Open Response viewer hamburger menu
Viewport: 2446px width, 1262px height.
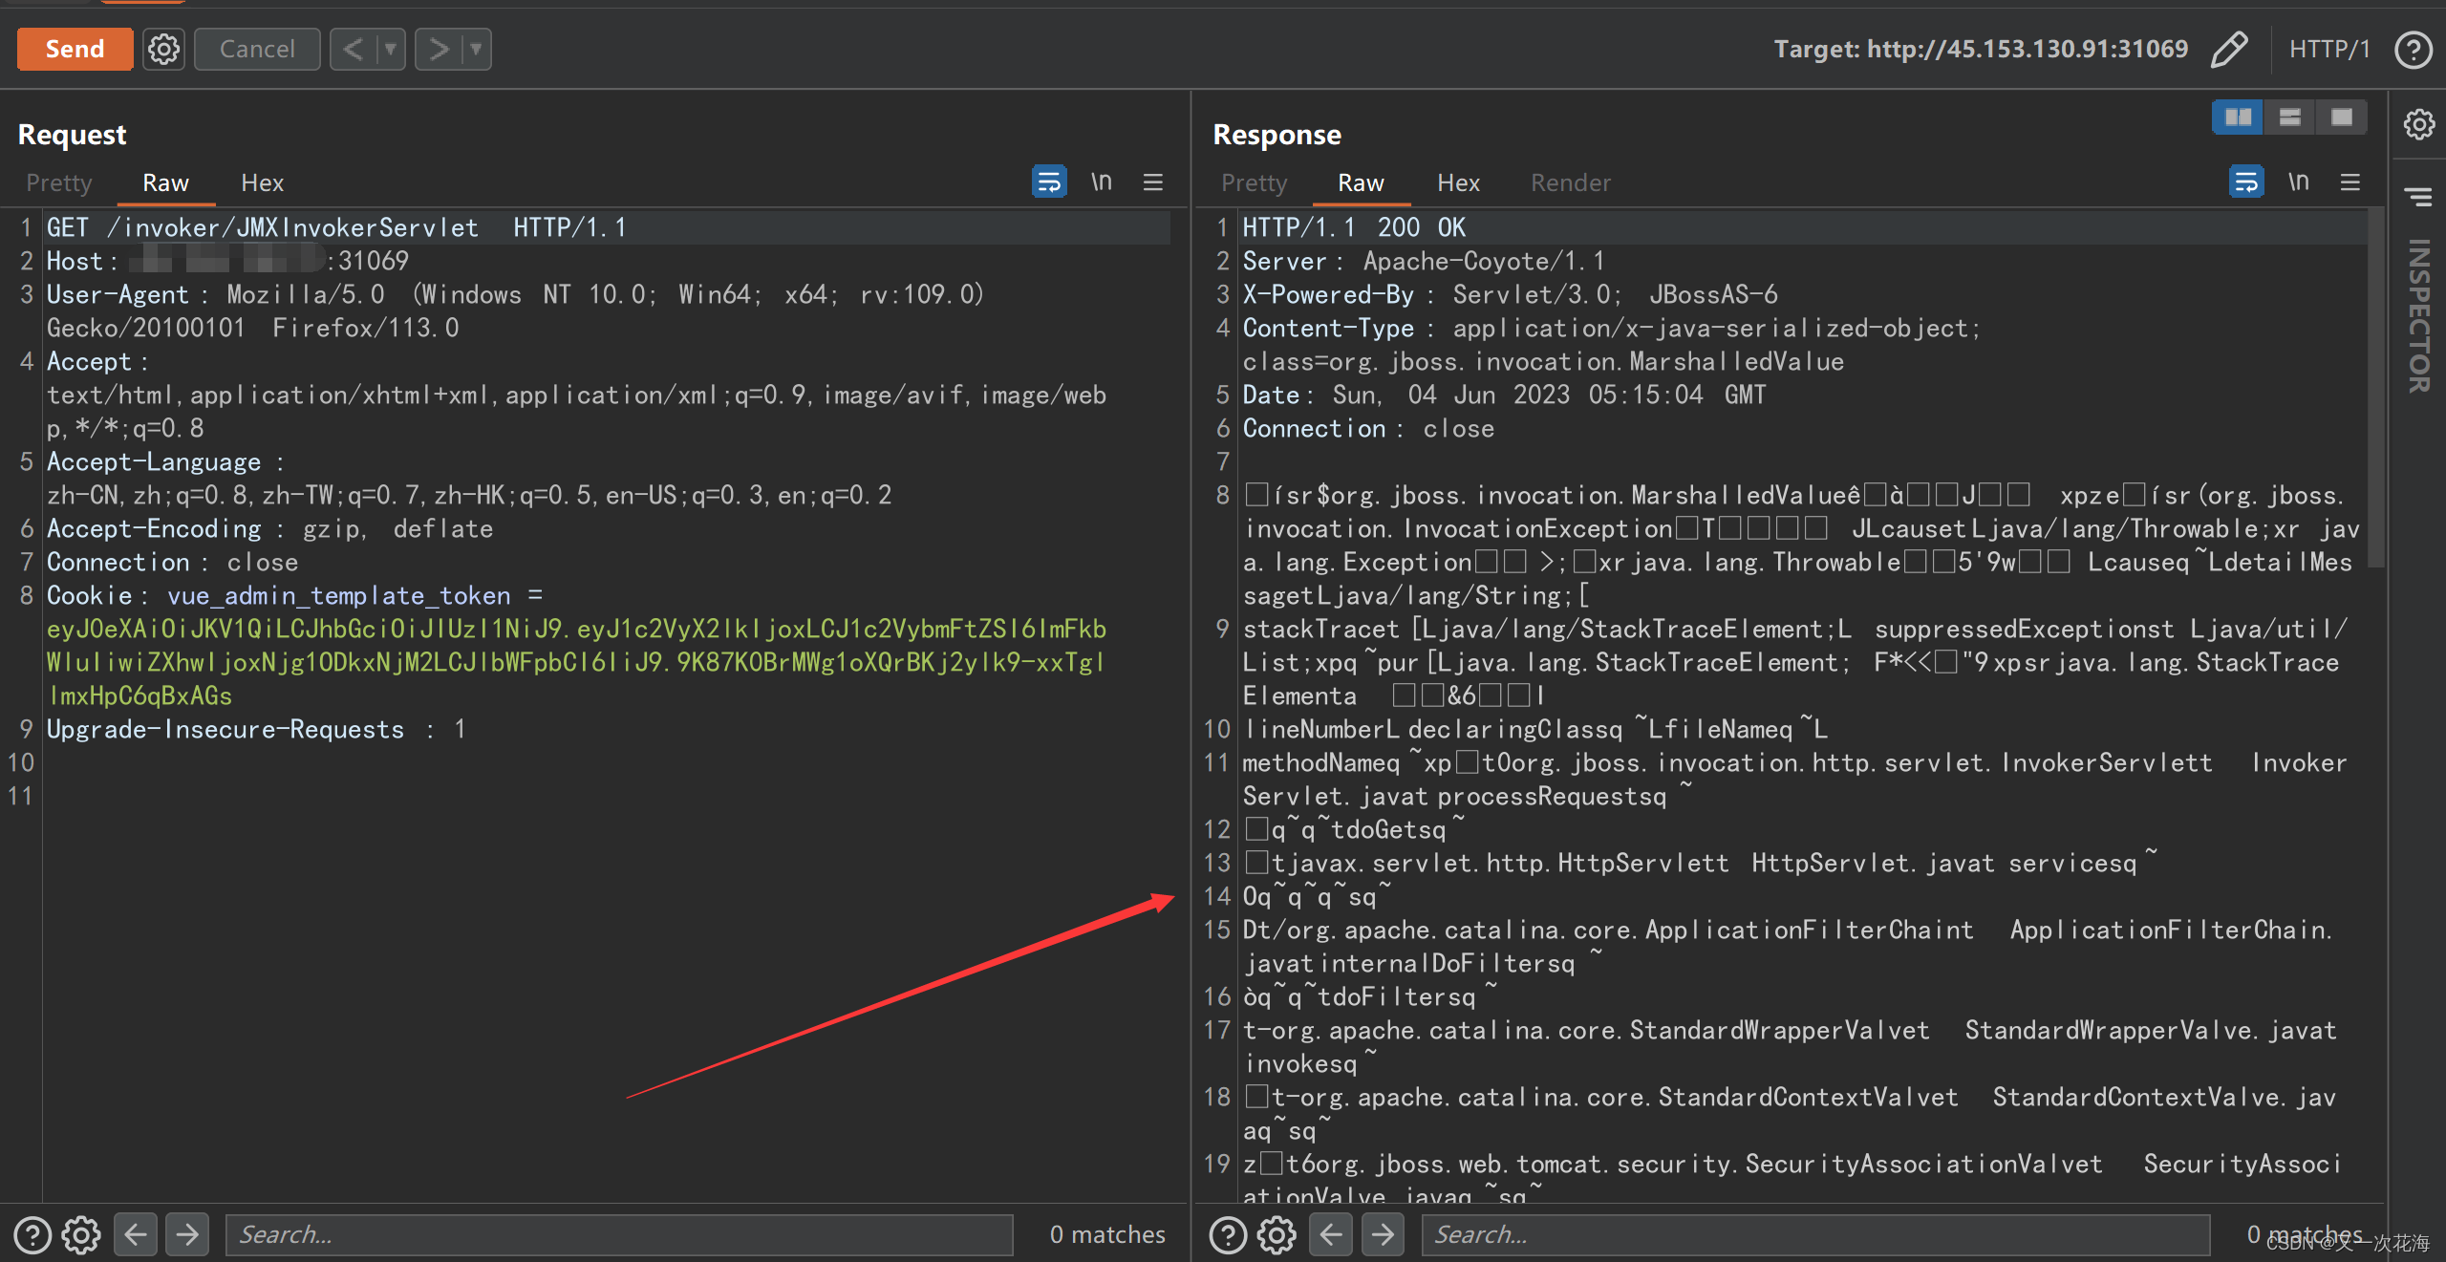click(2350, 181)
